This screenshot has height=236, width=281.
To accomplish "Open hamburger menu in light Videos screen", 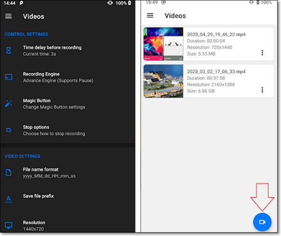I will [150, 15].
